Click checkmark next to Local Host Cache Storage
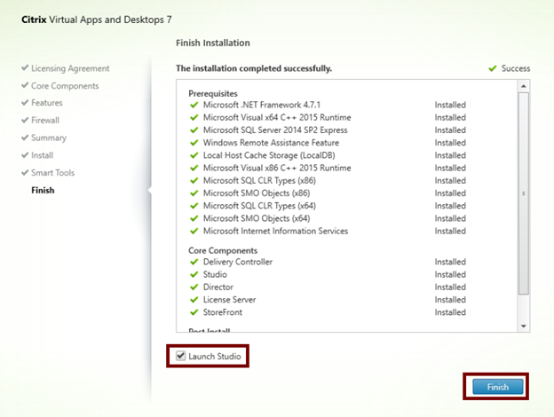 (x=194, y=155)
